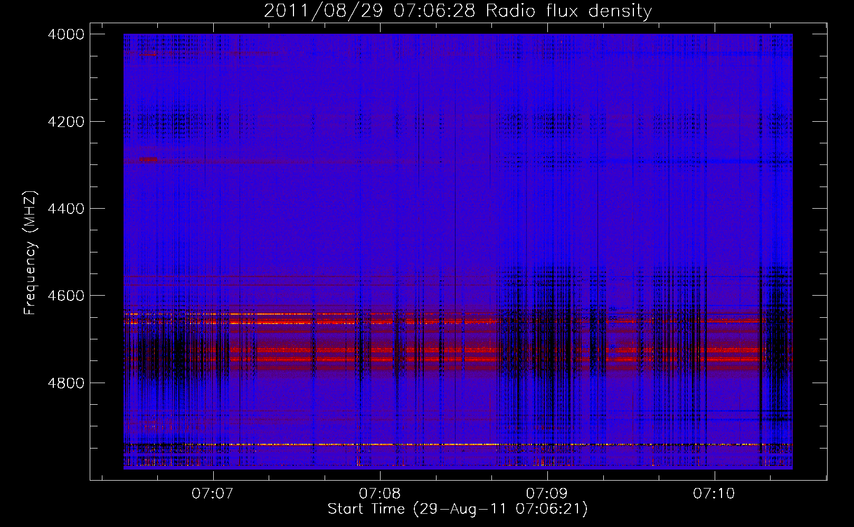Image resolution: width=854 pixels, height=527 pixels.
Task: Select the 4000 frequency tick label
Action: pos(66,34)
